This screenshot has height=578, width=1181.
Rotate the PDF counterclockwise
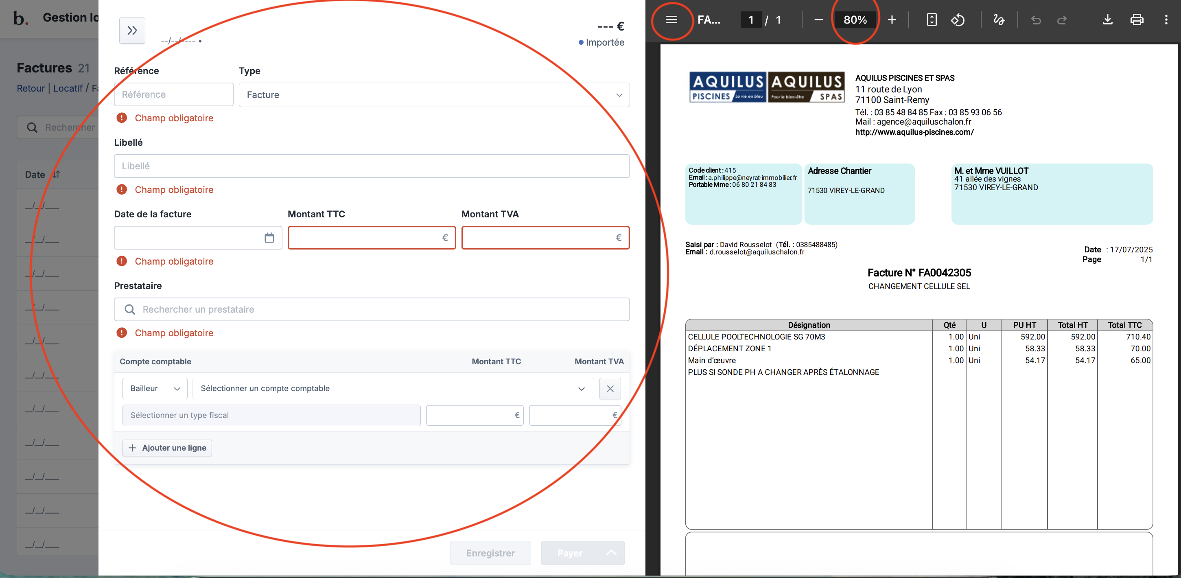point(958,20)
